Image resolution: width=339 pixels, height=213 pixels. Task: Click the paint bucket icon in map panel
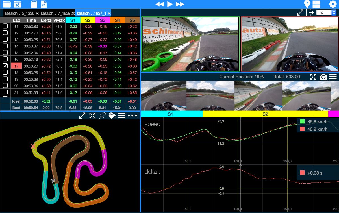pyautogui.click(x=112, y=116)
